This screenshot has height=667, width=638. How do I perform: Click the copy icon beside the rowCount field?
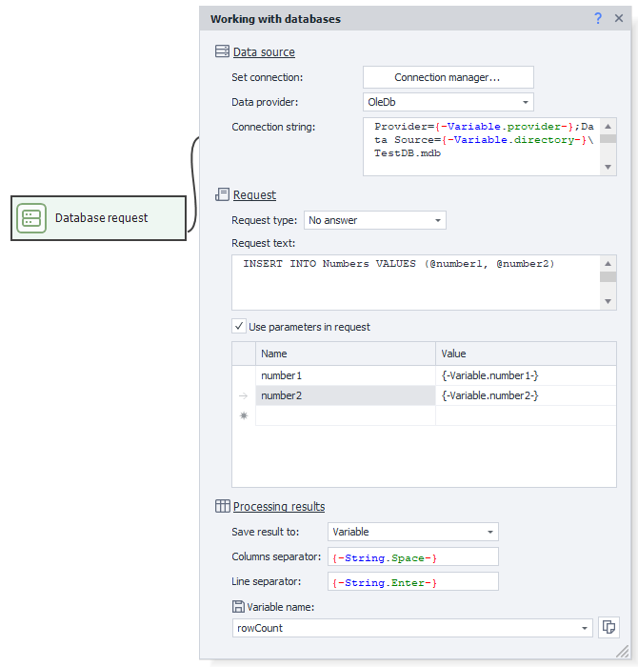point(608,627)
